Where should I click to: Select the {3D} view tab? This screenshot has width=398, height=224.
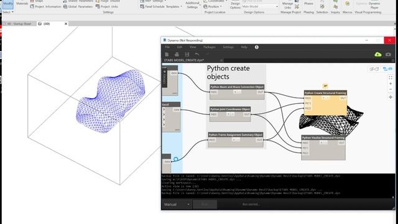point(47,24)
